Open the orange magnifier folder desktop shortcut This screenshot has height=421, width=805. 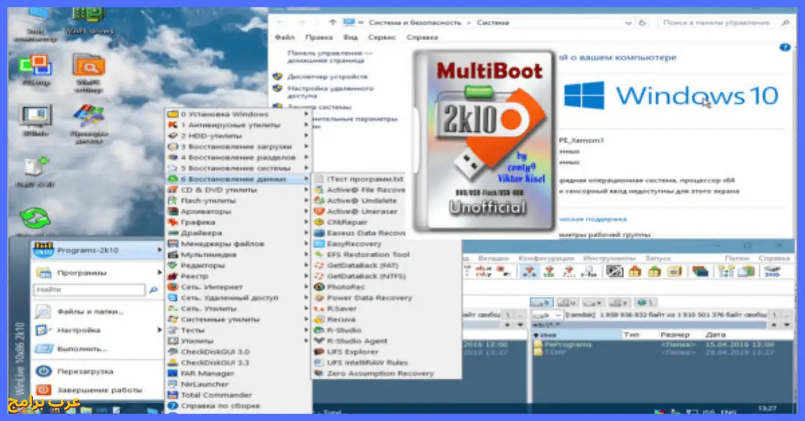[89, 72]
